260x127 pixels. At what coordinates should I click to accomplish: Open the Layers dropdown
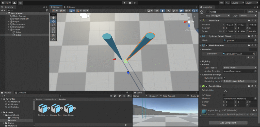[237, 3]
